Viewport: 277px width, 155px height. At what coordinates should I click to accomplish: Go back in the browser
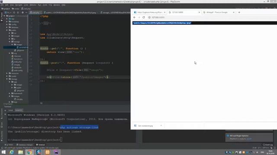pyautogui.click(x=135, y=17)
